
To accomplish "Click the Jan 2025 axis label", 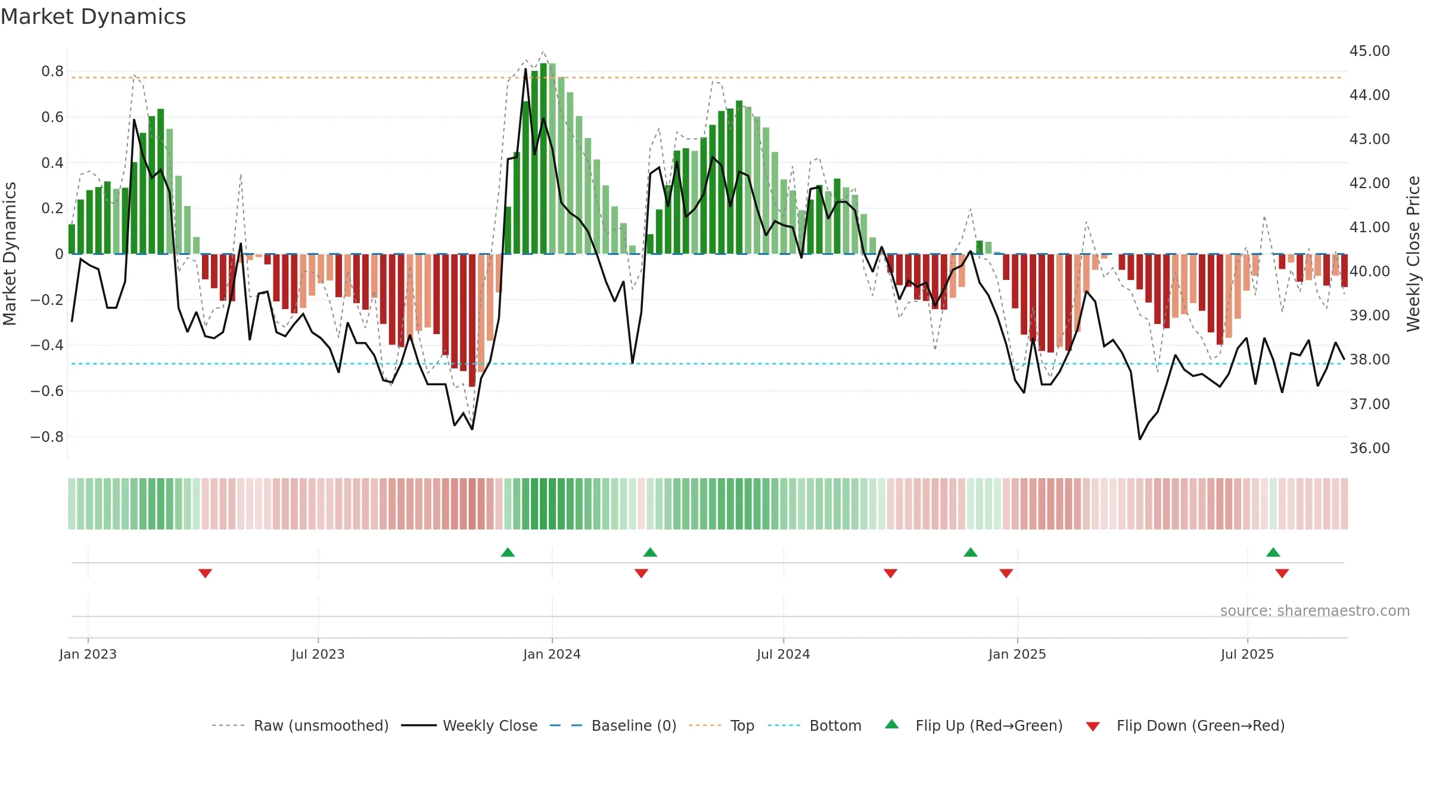I will tap(1017, 654).
